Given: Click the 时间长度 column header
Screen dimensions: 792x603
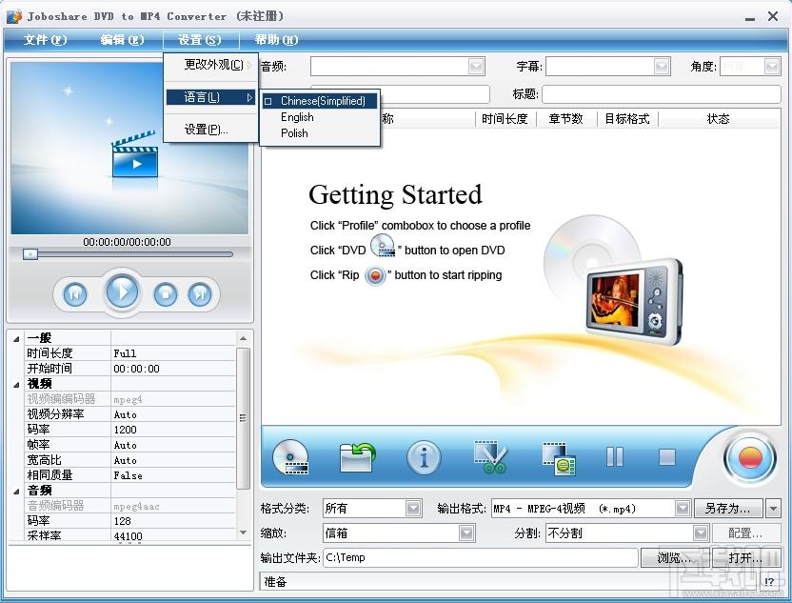Looking at the screenshot, I should point(505,119).
